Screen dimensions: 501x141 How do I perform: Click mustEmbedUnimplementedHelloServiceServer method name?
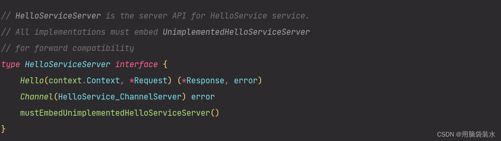115,113
